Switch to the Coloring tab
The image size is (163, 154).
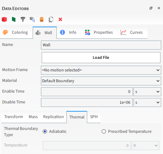(17, 32)
